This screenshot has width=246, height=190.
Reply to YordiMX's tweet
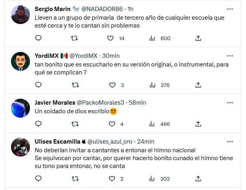click(x=39, y=85)
